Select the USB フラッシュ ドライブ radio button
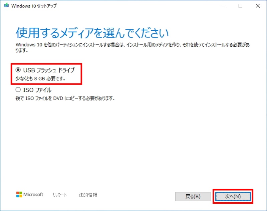The width and height of the screenshot is (267, 211). pyautogui.click(x=18, y=70)
